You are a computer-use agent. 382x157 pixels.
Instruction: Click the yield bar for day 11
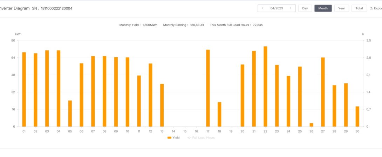click(x=139, y=101)
